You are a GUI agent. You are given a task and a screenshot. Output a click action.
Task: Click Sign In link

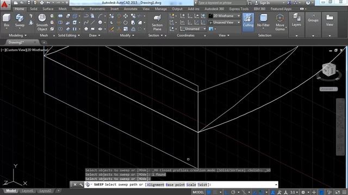click(x=265, y=3)
